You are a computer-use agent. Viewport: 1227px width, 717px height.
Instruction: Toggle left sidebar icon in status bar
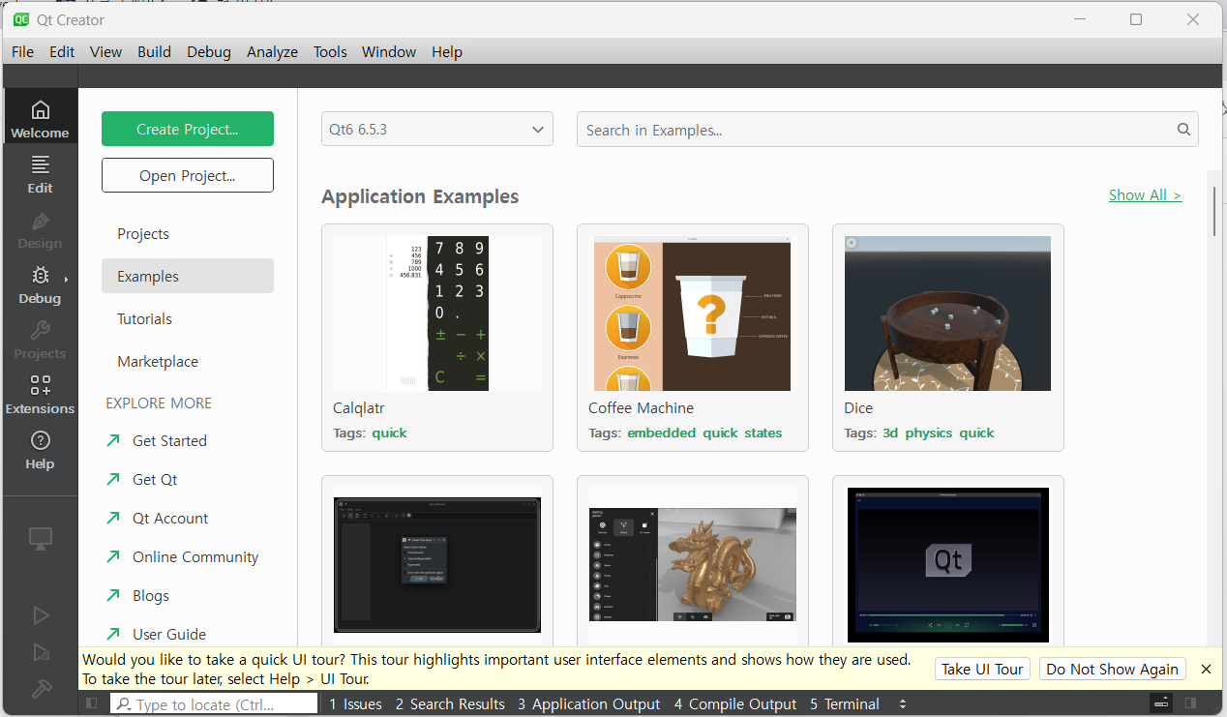(92, 703)
